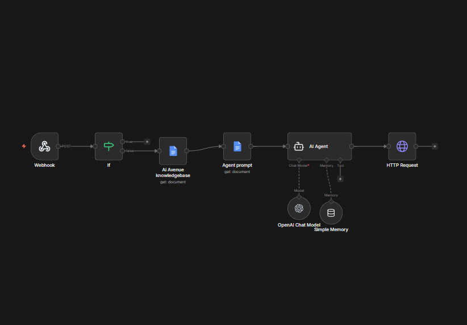This screenshot has width=467, height=325.
Task: Open the If condition node
Action: tap(109, 146)
